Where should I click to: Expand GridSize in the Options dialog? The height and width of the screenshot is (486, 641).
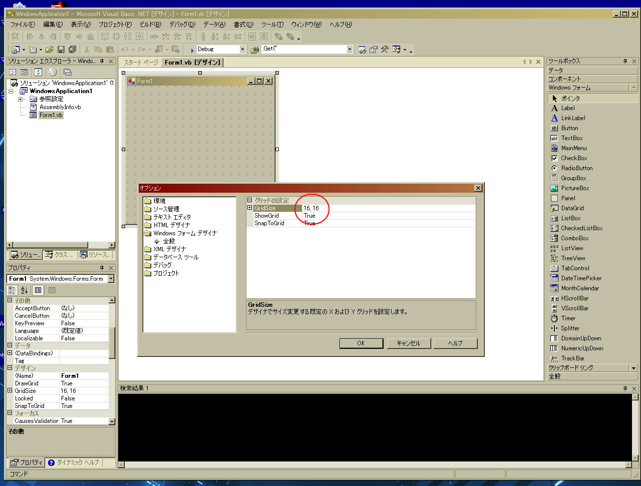pyautogui.click(x=250, y=208)
